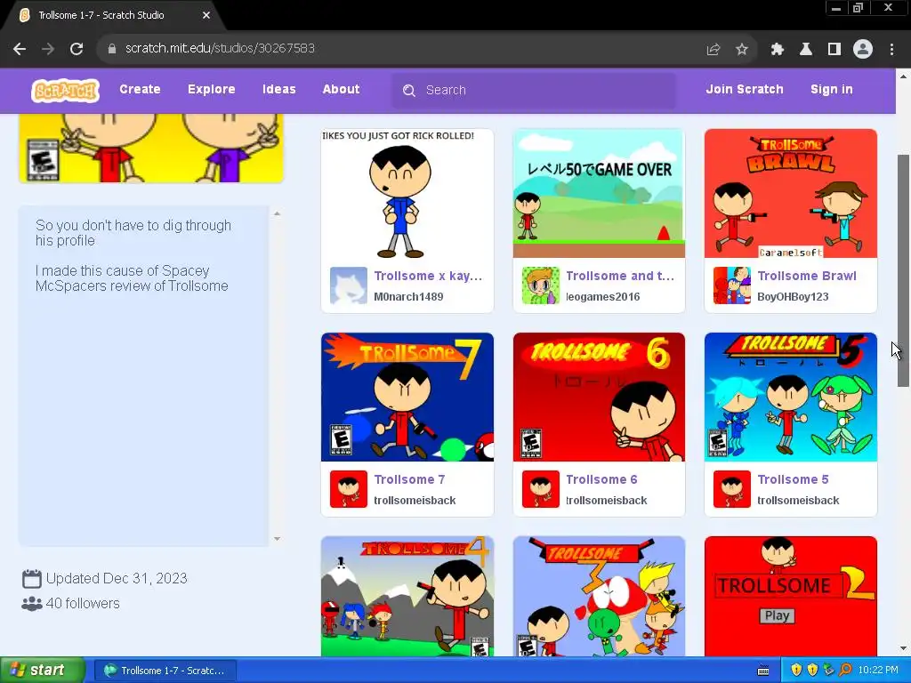Click description box scroll-up arrow
This screenshot has height=683, width=911.
click(278, 213)
